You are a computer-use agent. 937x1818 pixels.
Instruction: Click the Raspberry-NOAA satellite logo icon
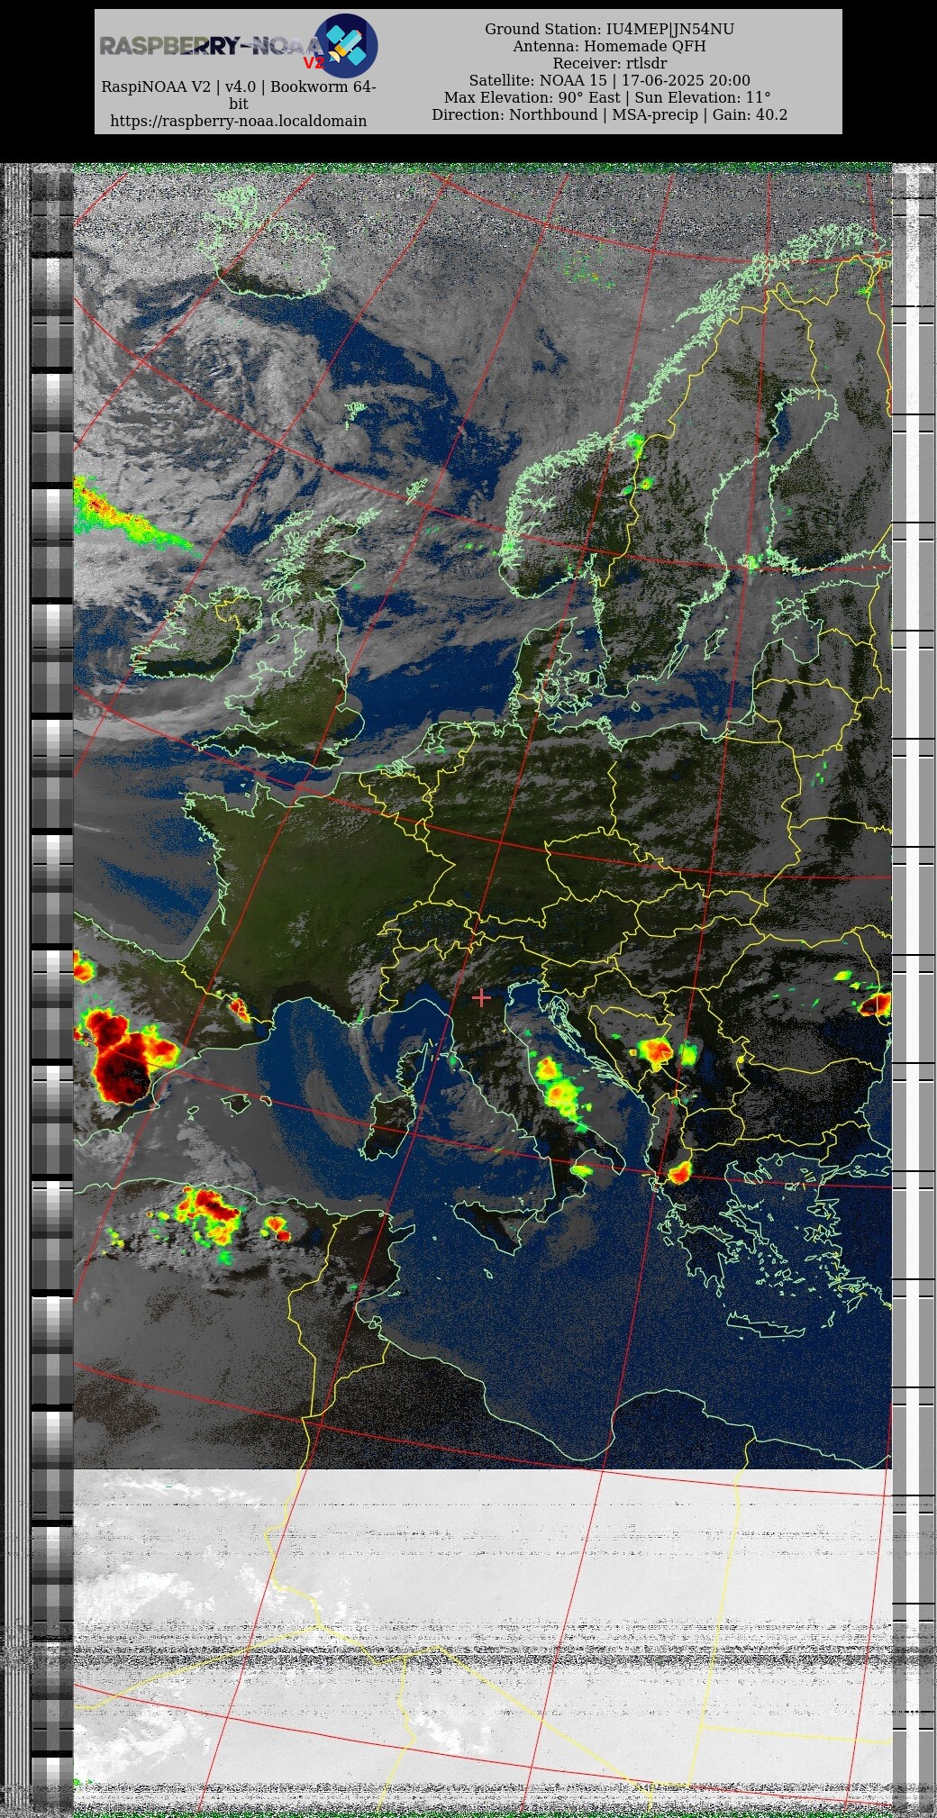click(x=346, y=45)
